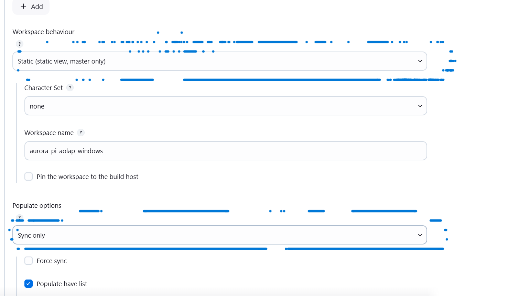
Task: Click chevron arrow on the none dropdown
Action: coord(420,106)
